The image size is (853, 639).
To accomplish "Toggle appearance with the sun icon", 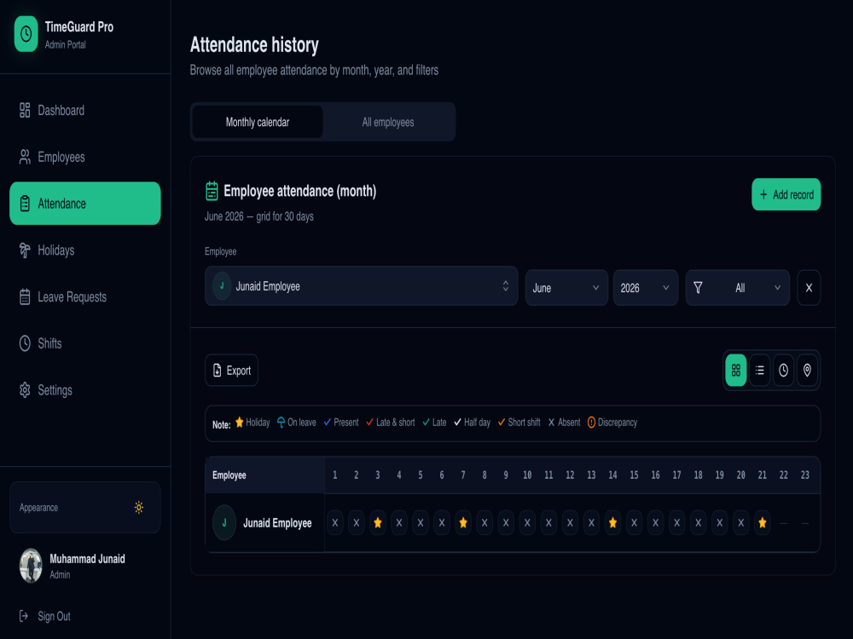I will [x=139, y=508].
